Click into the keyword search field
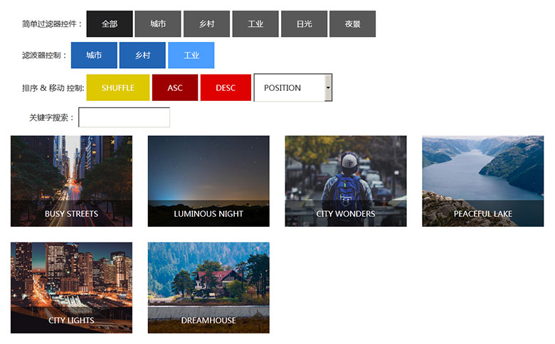 point(125,117)
